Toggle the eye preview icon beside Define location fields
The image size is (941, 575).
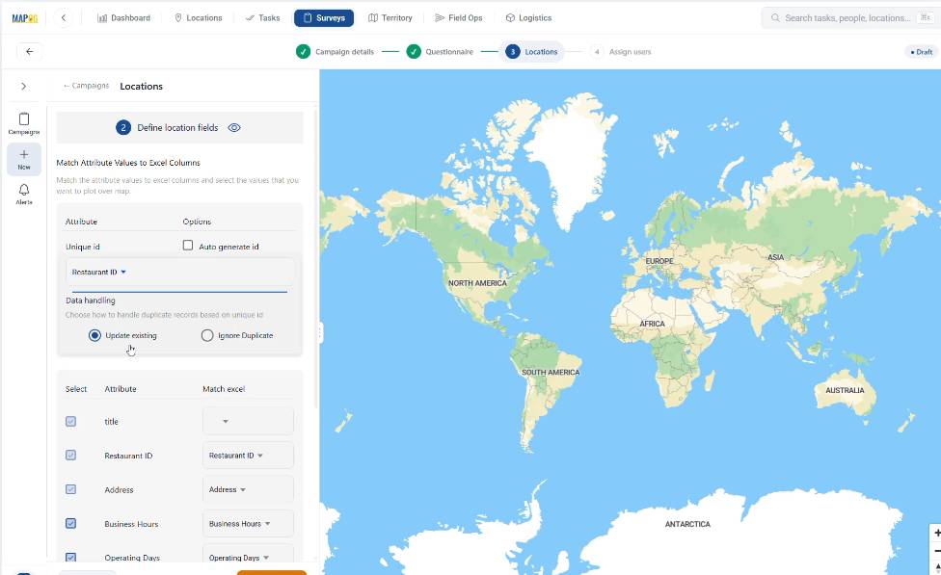[234, 128]
